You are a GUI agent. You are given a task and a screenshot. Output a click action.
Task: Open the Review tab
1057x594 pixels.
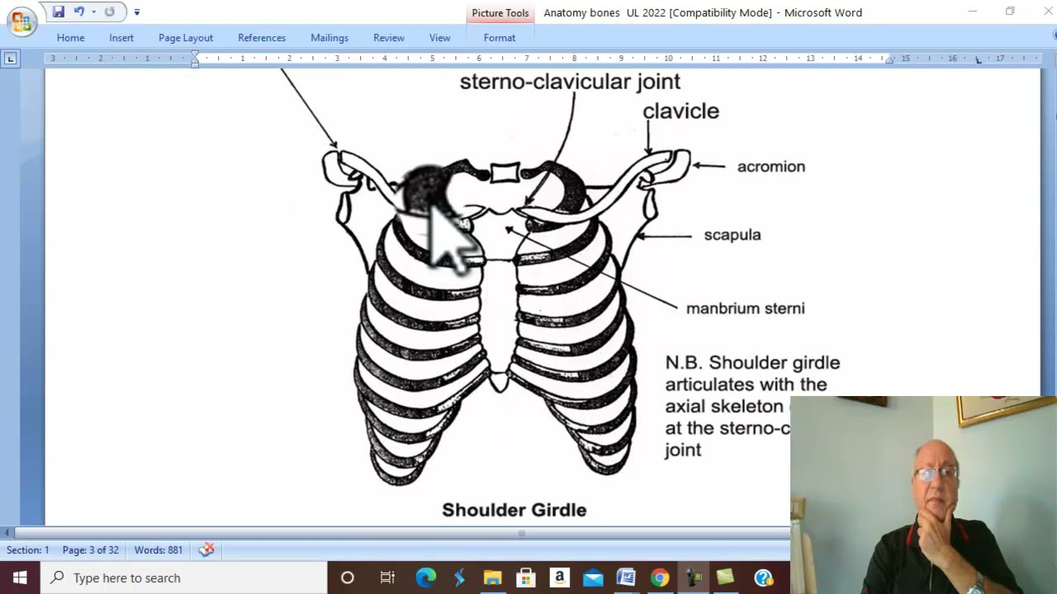point(389,38)
